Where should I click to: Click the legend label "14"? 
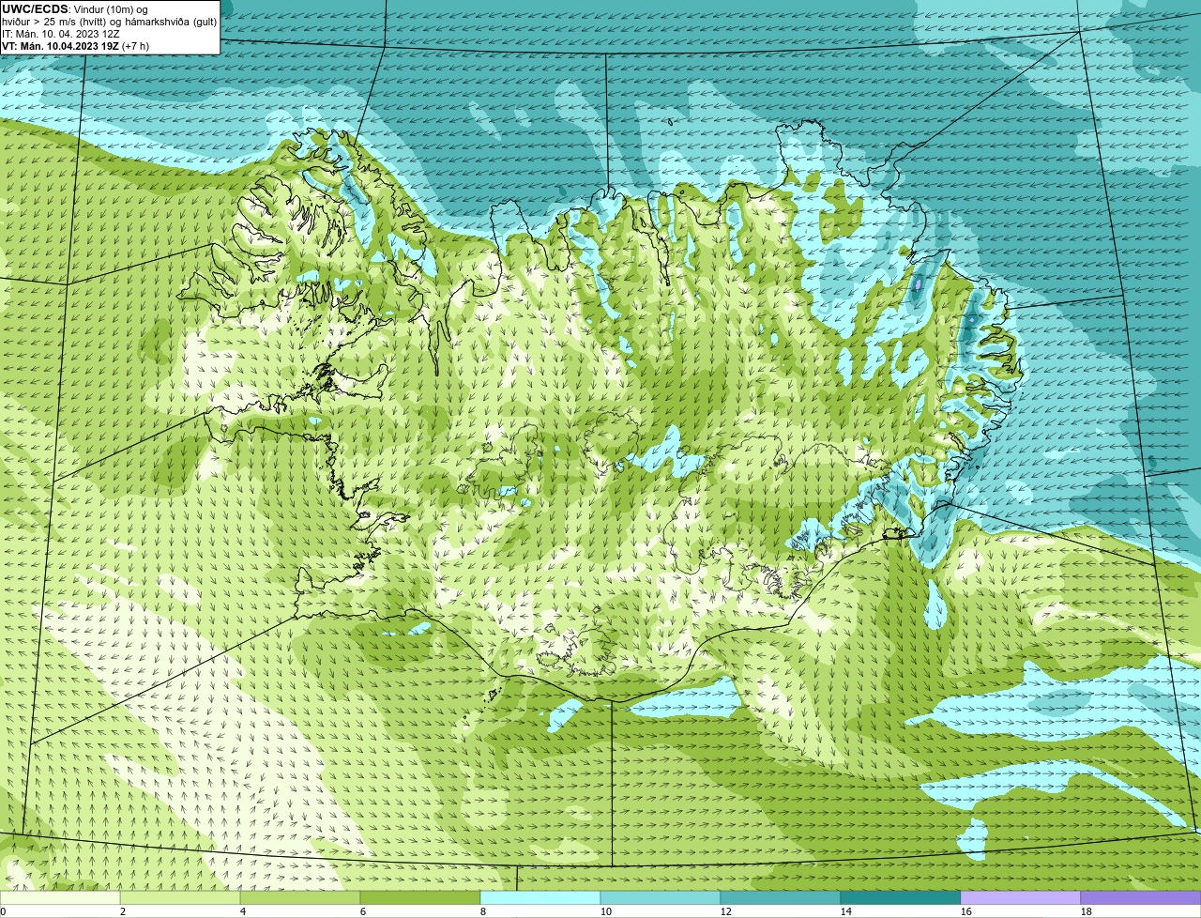point(846,911)
